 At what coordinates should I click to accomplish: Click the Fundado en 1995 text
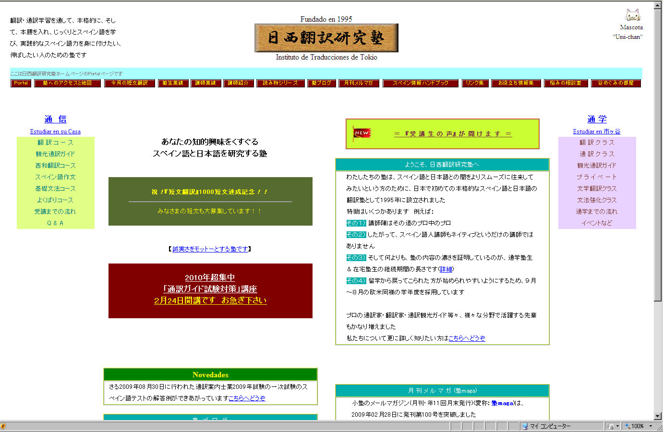[326, 19]
